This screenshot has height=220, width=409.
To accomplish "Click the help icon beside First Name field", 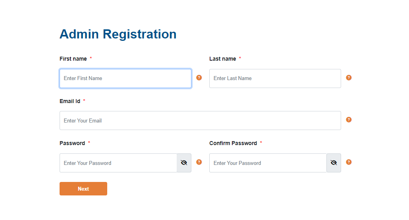I will pyautogui.click(x=199, y=78).
